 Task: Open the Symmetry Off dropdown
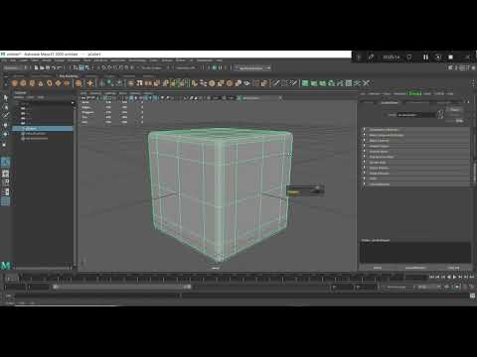tap(186, 67)
